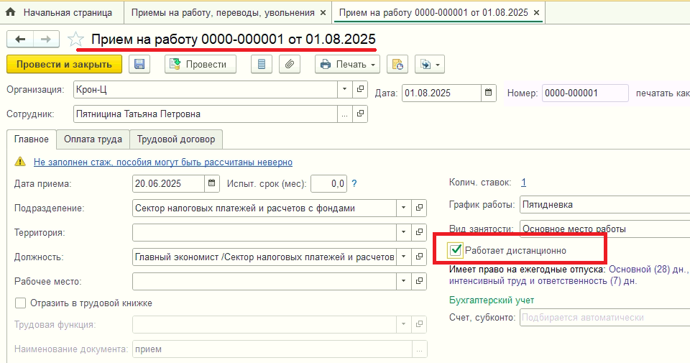Expand the Территория dropdown list
This screenshot has width=690, height=363.
pos(403,232)
